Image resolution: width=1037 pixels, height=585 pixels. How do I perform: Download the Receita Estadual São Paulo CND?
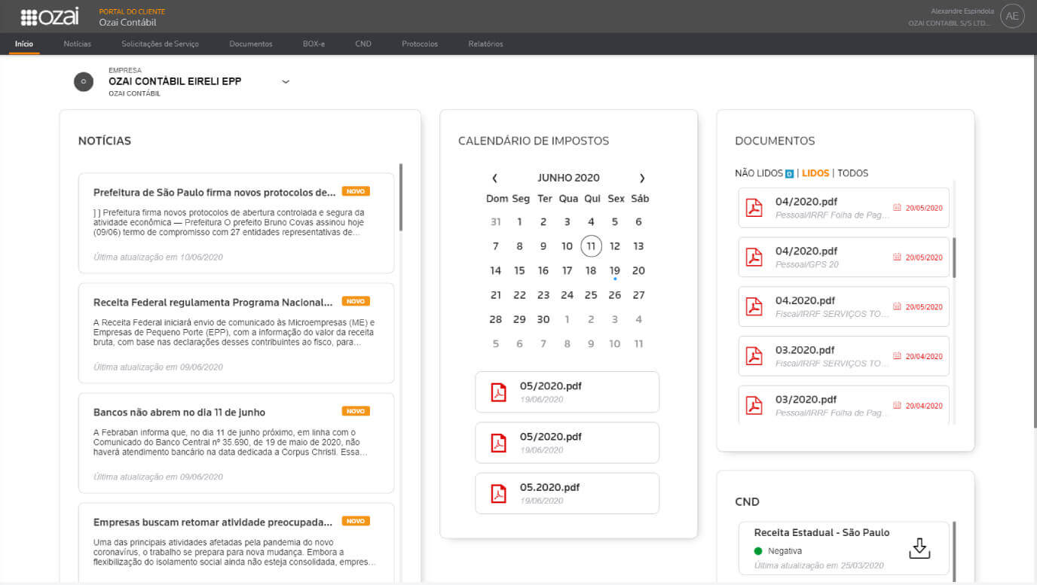point(919,548)
